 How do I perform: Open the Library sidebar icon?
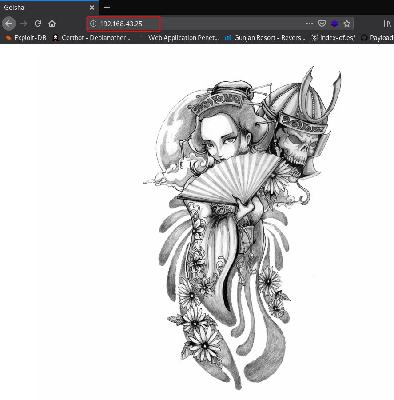tap(387, 24)
